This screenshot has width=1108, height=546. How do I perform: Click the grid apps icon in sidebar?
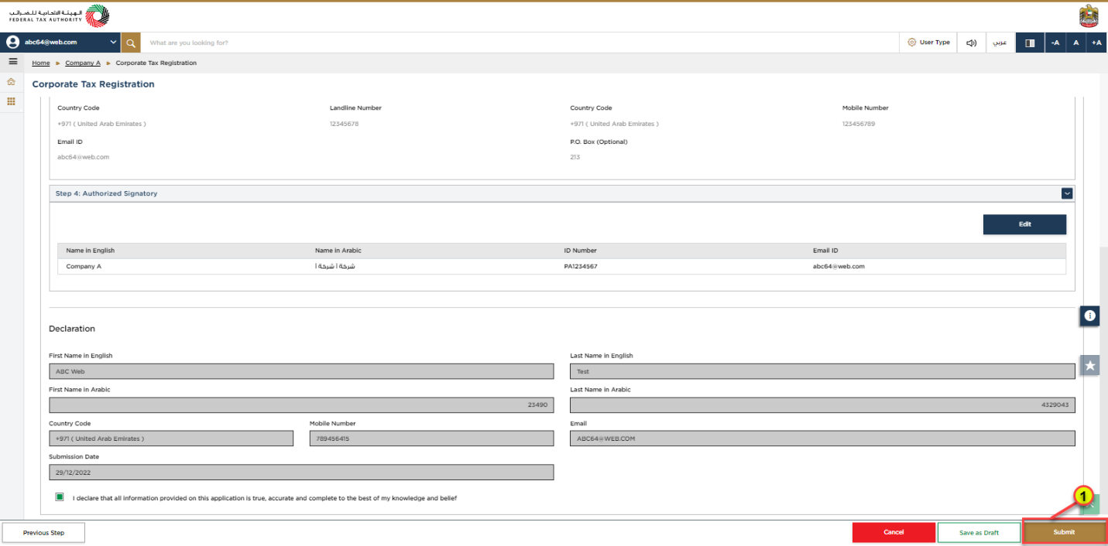click(x=11, y=101)
